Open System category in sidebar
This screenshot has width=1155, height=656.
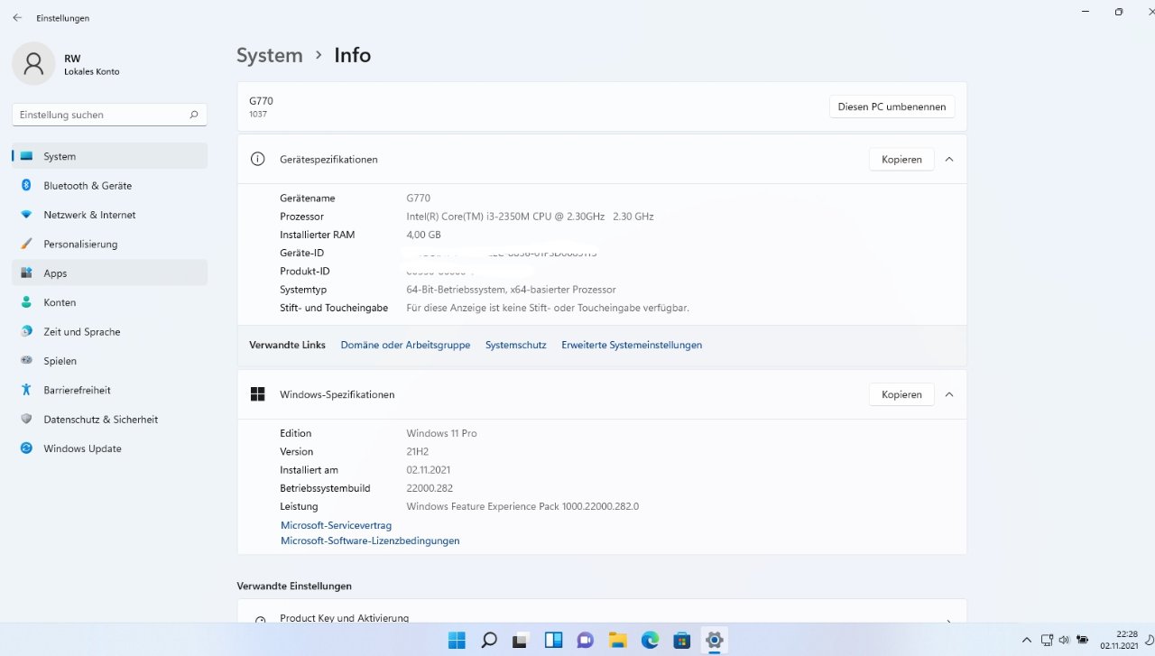[x=109, y=156]
